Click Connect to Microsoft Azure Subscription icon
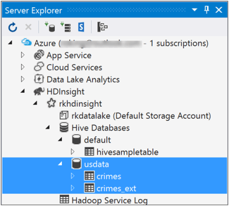Screen dimensions: 229x206 [x=102, y=27]
